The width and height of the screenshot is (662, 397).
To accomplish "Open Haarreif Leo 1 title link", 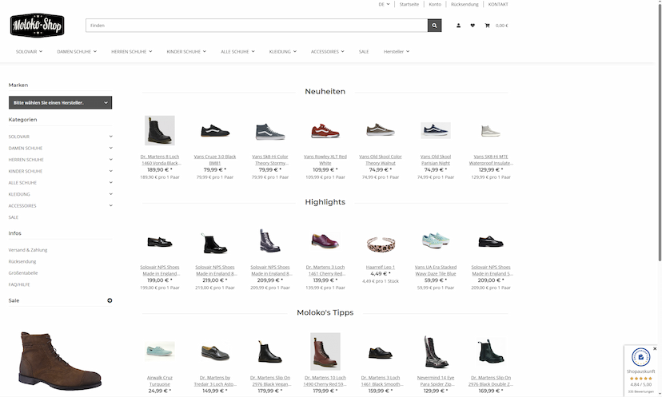I will click(381, 267).
